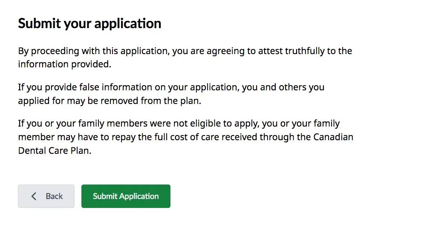Click the left chevron icon in Back button
Viewport: 427px width, 225px height.
[34, 196]
